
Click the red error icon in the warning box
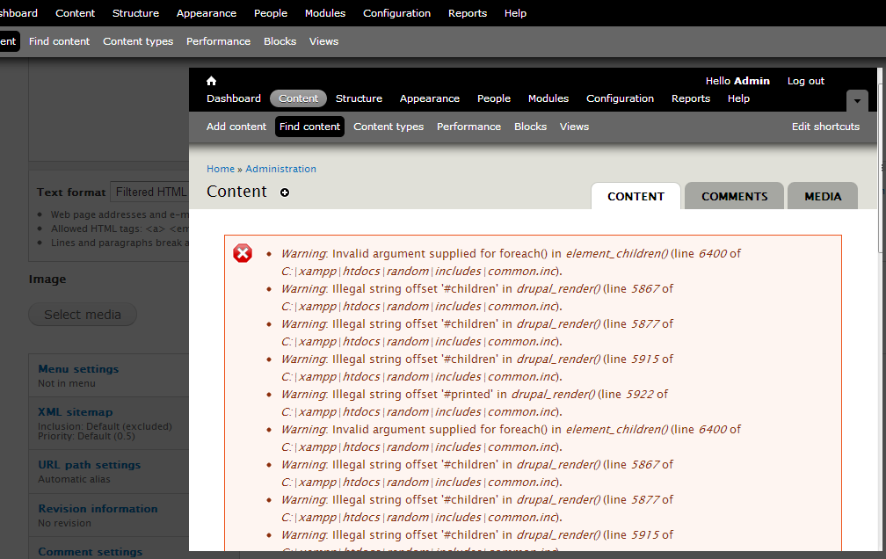coord(243,253)
